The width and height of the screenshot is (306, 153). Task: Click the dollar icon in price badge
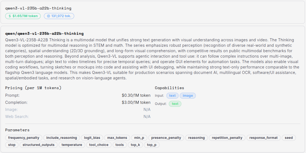(x=10, y=16)
